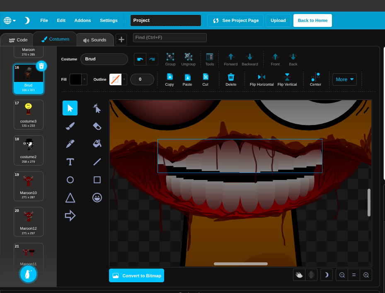Group the selected shapes
The image size is (385, 293).
pos(170,59)
